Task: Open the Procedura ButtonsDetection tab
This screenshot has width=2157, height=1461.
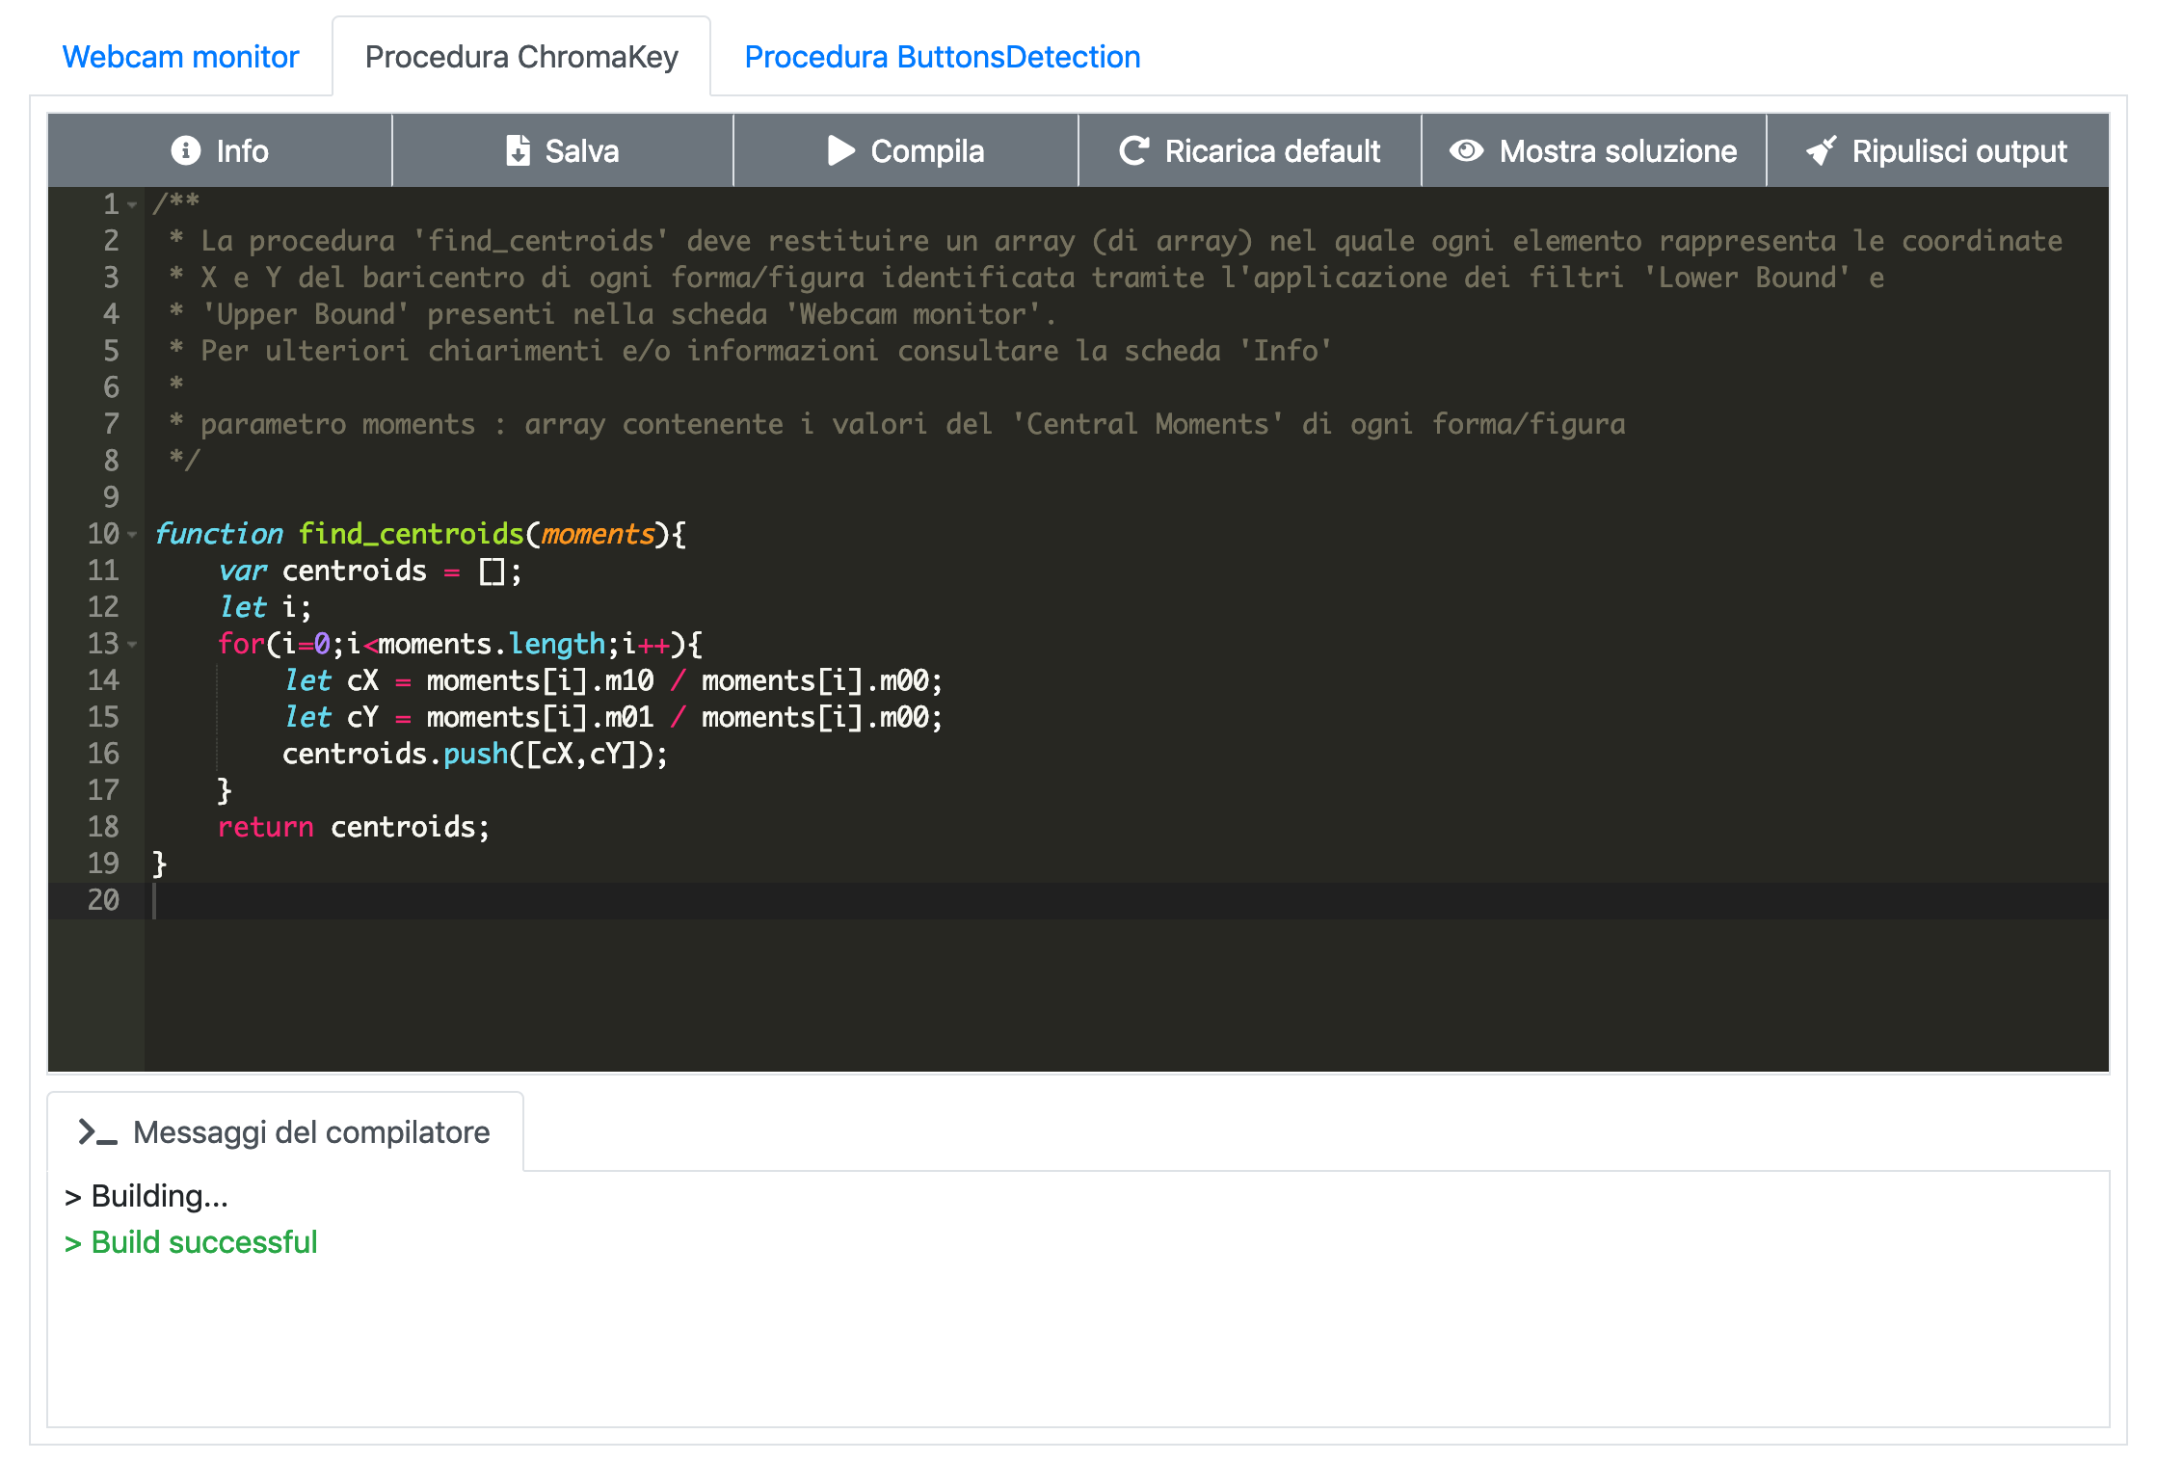Action: tap(942, 57)
